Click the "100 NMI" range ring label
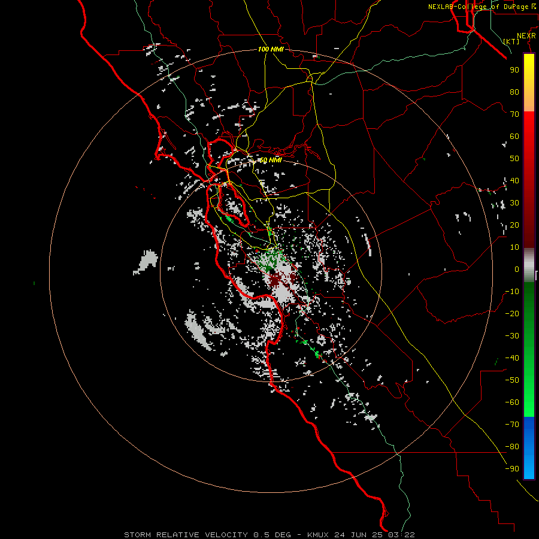539x539 pixels. pyautogui.click(x=271, y=50)
